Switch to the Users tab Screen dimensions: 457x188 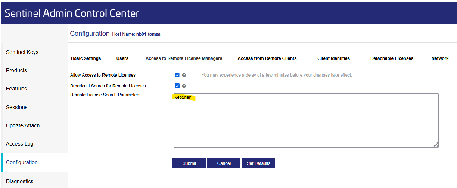(122, 58)
